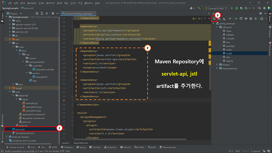Expand the target folder in Project tree

[x=10, y=88]
